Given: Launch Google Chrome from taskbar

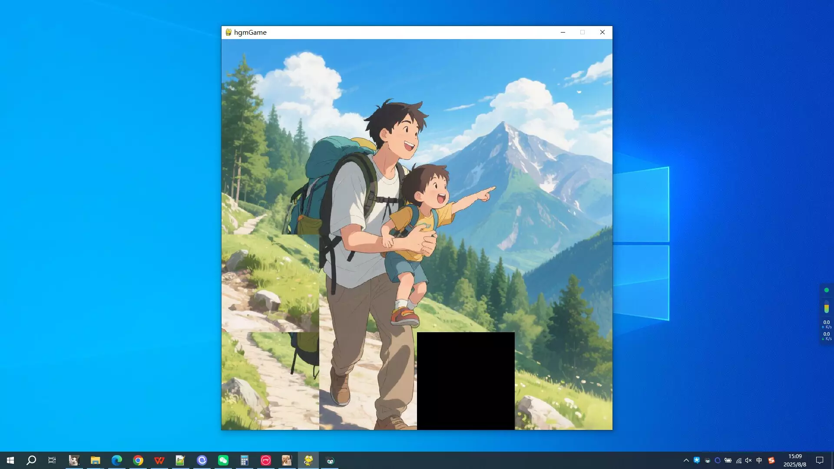Looking at the screenshot, I should 138,460.
